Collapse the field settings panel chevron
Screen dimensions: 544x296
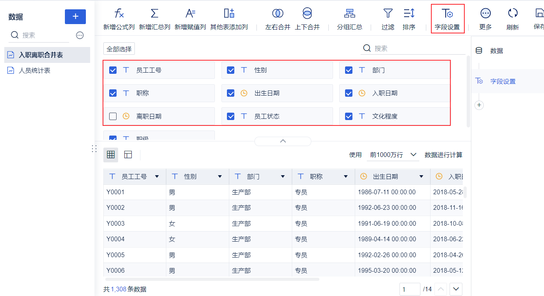point(283,141)
